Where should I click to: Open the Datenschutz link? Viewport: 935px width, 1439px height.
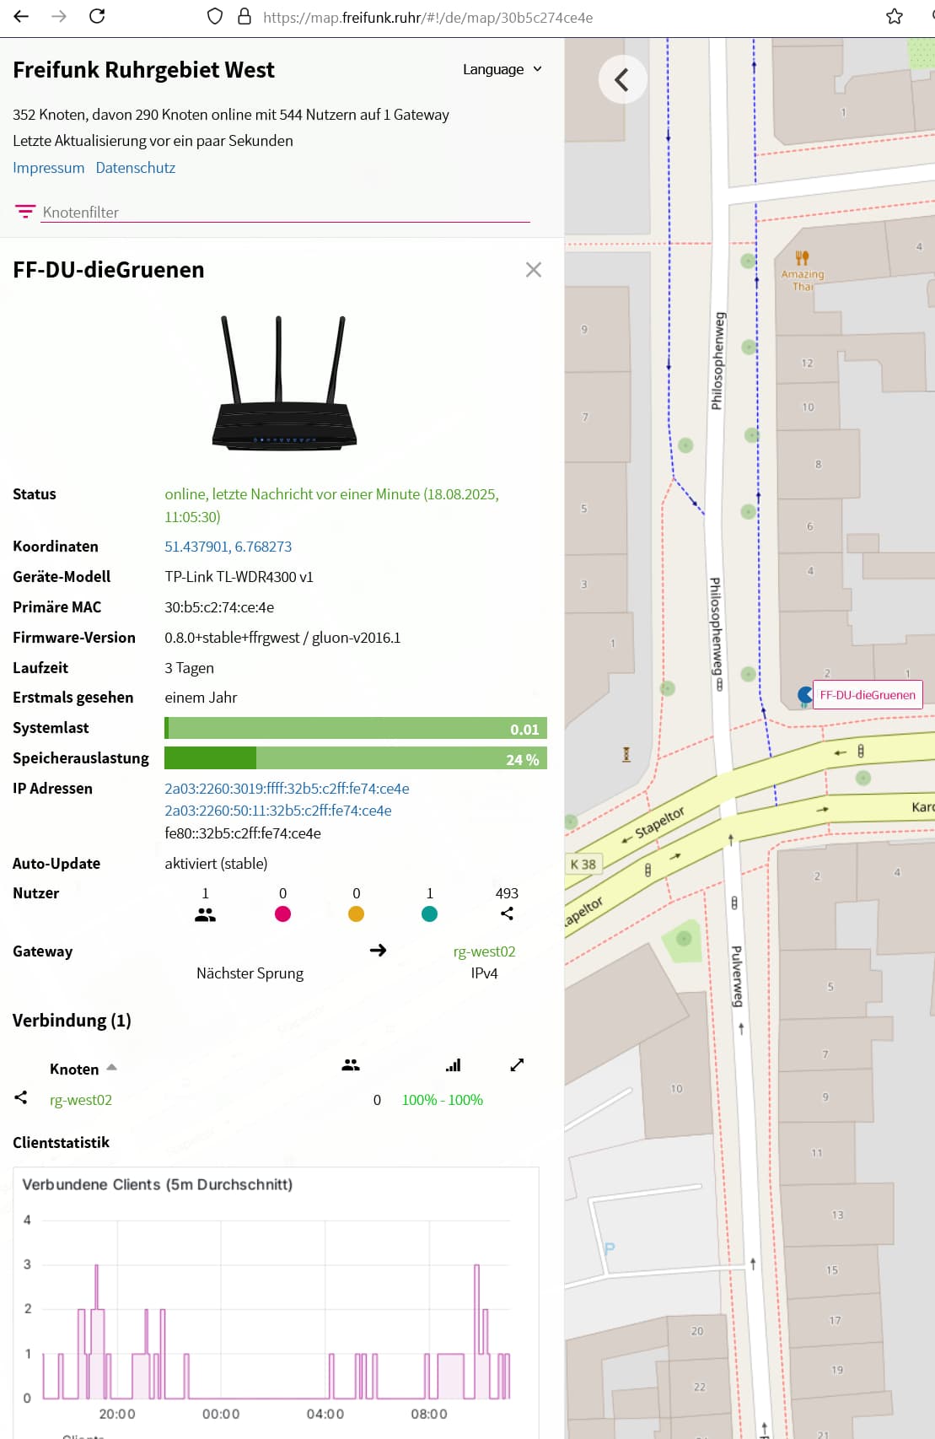[x=135, y=168]
